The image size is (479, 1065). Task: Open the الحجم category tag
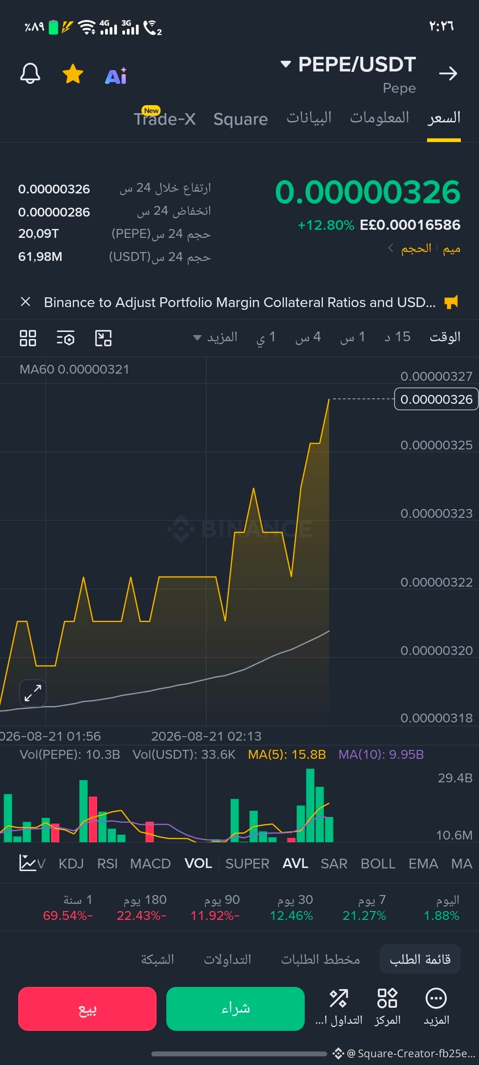tap(416, 248)
